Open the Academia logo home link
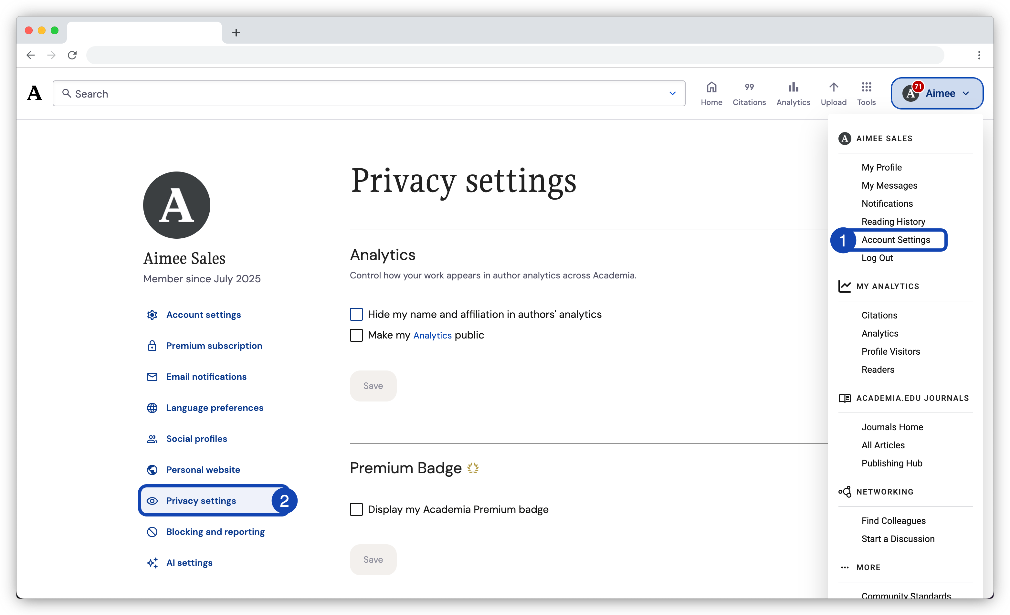Screen dimensions: 1010x615 tap(35, 93)
